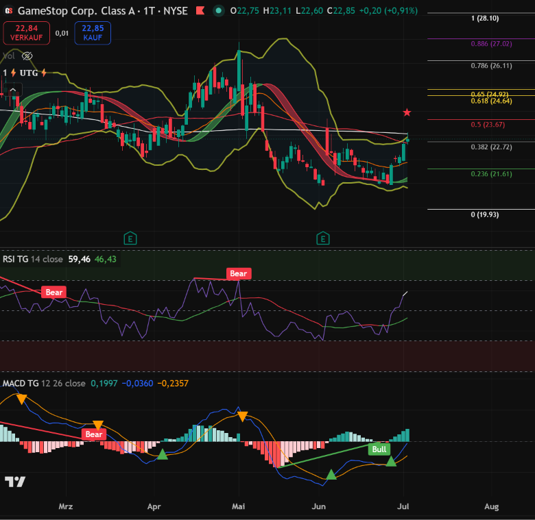Click the green RSI value 46,43

tap(106, 260)
